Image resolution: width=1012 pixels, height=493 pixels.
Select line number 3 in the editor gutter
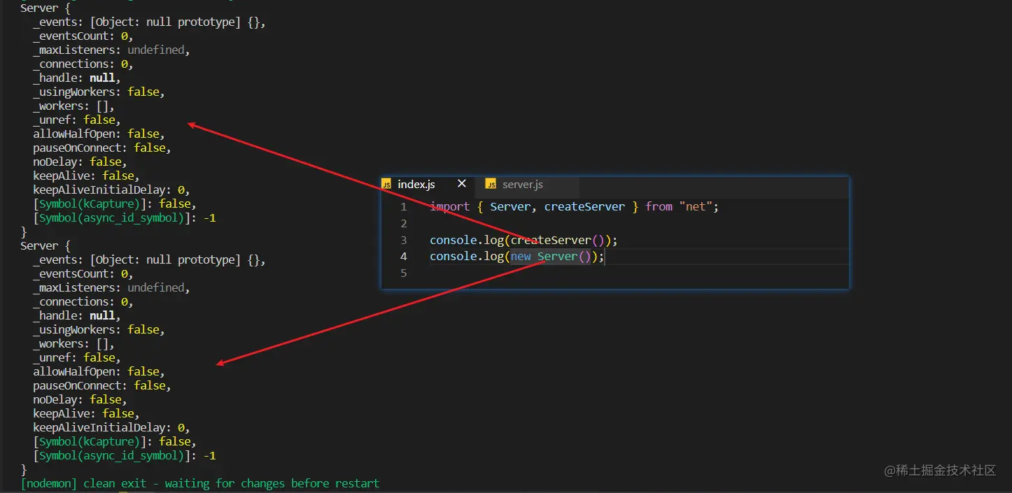tap(403, 241)
